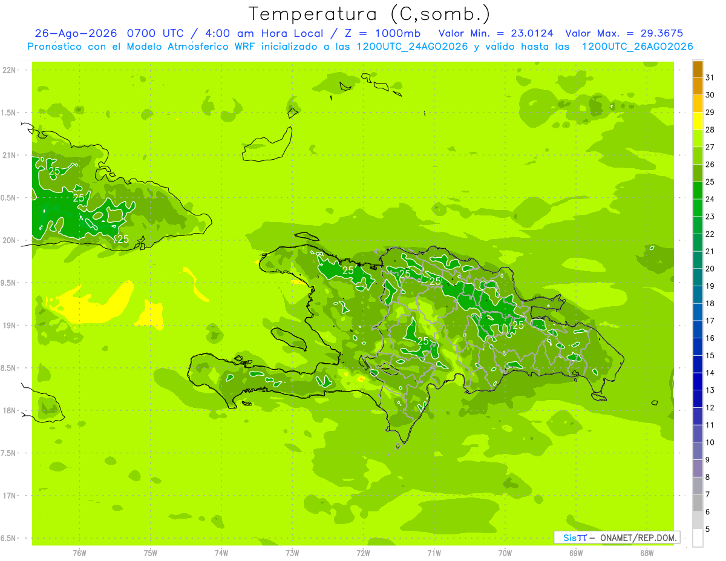Click the 'Valor Min. = 23.0124' value
Screen dimensions: 726x561
pyautogui.click(x=496, y=33)
